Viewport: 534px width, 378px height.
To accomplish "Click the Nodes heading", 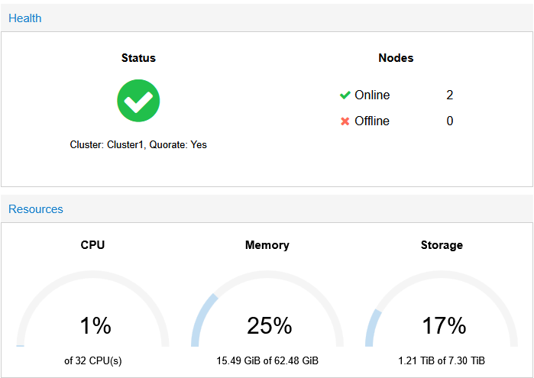I will pos(396,58).
